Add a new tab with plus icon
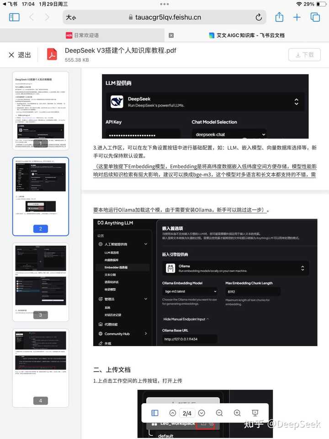329x439 pixels. [297, 17]
